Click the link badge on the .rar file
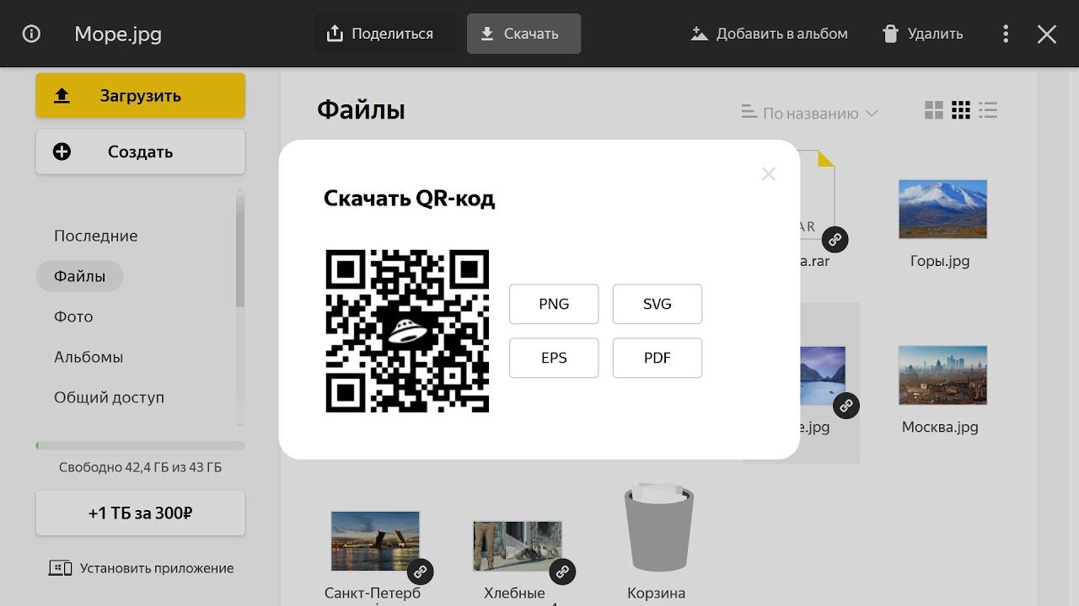Viewport: 1079px width, 606px height. [835, 240]
